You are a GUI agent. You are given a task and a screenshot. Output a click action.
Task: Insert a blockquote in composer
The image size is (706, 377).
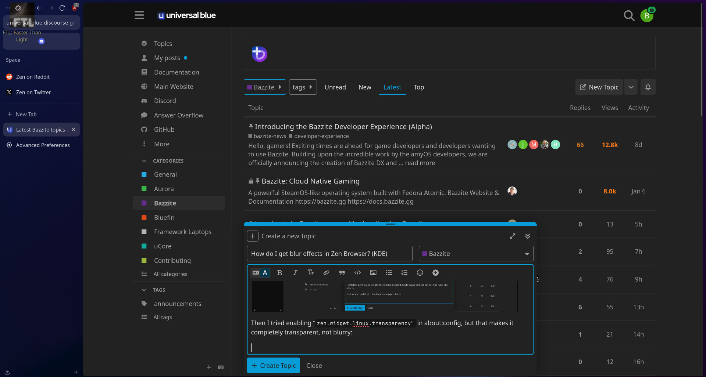click(342, 273)
